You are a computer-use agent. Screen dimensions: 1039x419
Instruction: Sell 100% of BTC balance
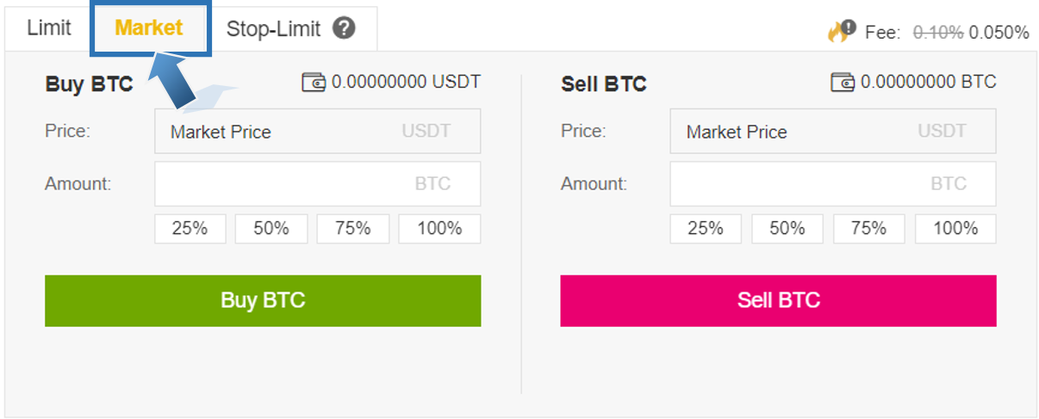pos(955,229)
